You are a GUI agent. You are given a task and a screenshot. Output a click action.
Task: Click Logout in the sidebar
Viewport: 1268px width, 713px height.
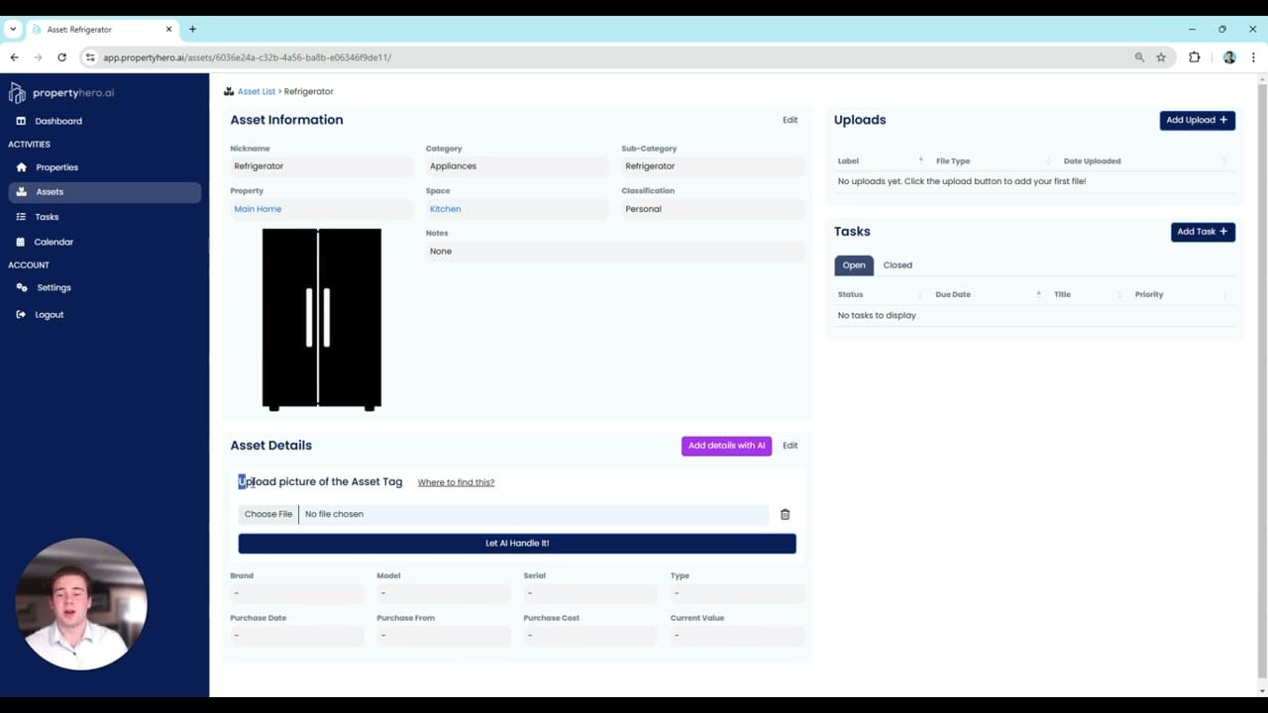pos(49,315)
